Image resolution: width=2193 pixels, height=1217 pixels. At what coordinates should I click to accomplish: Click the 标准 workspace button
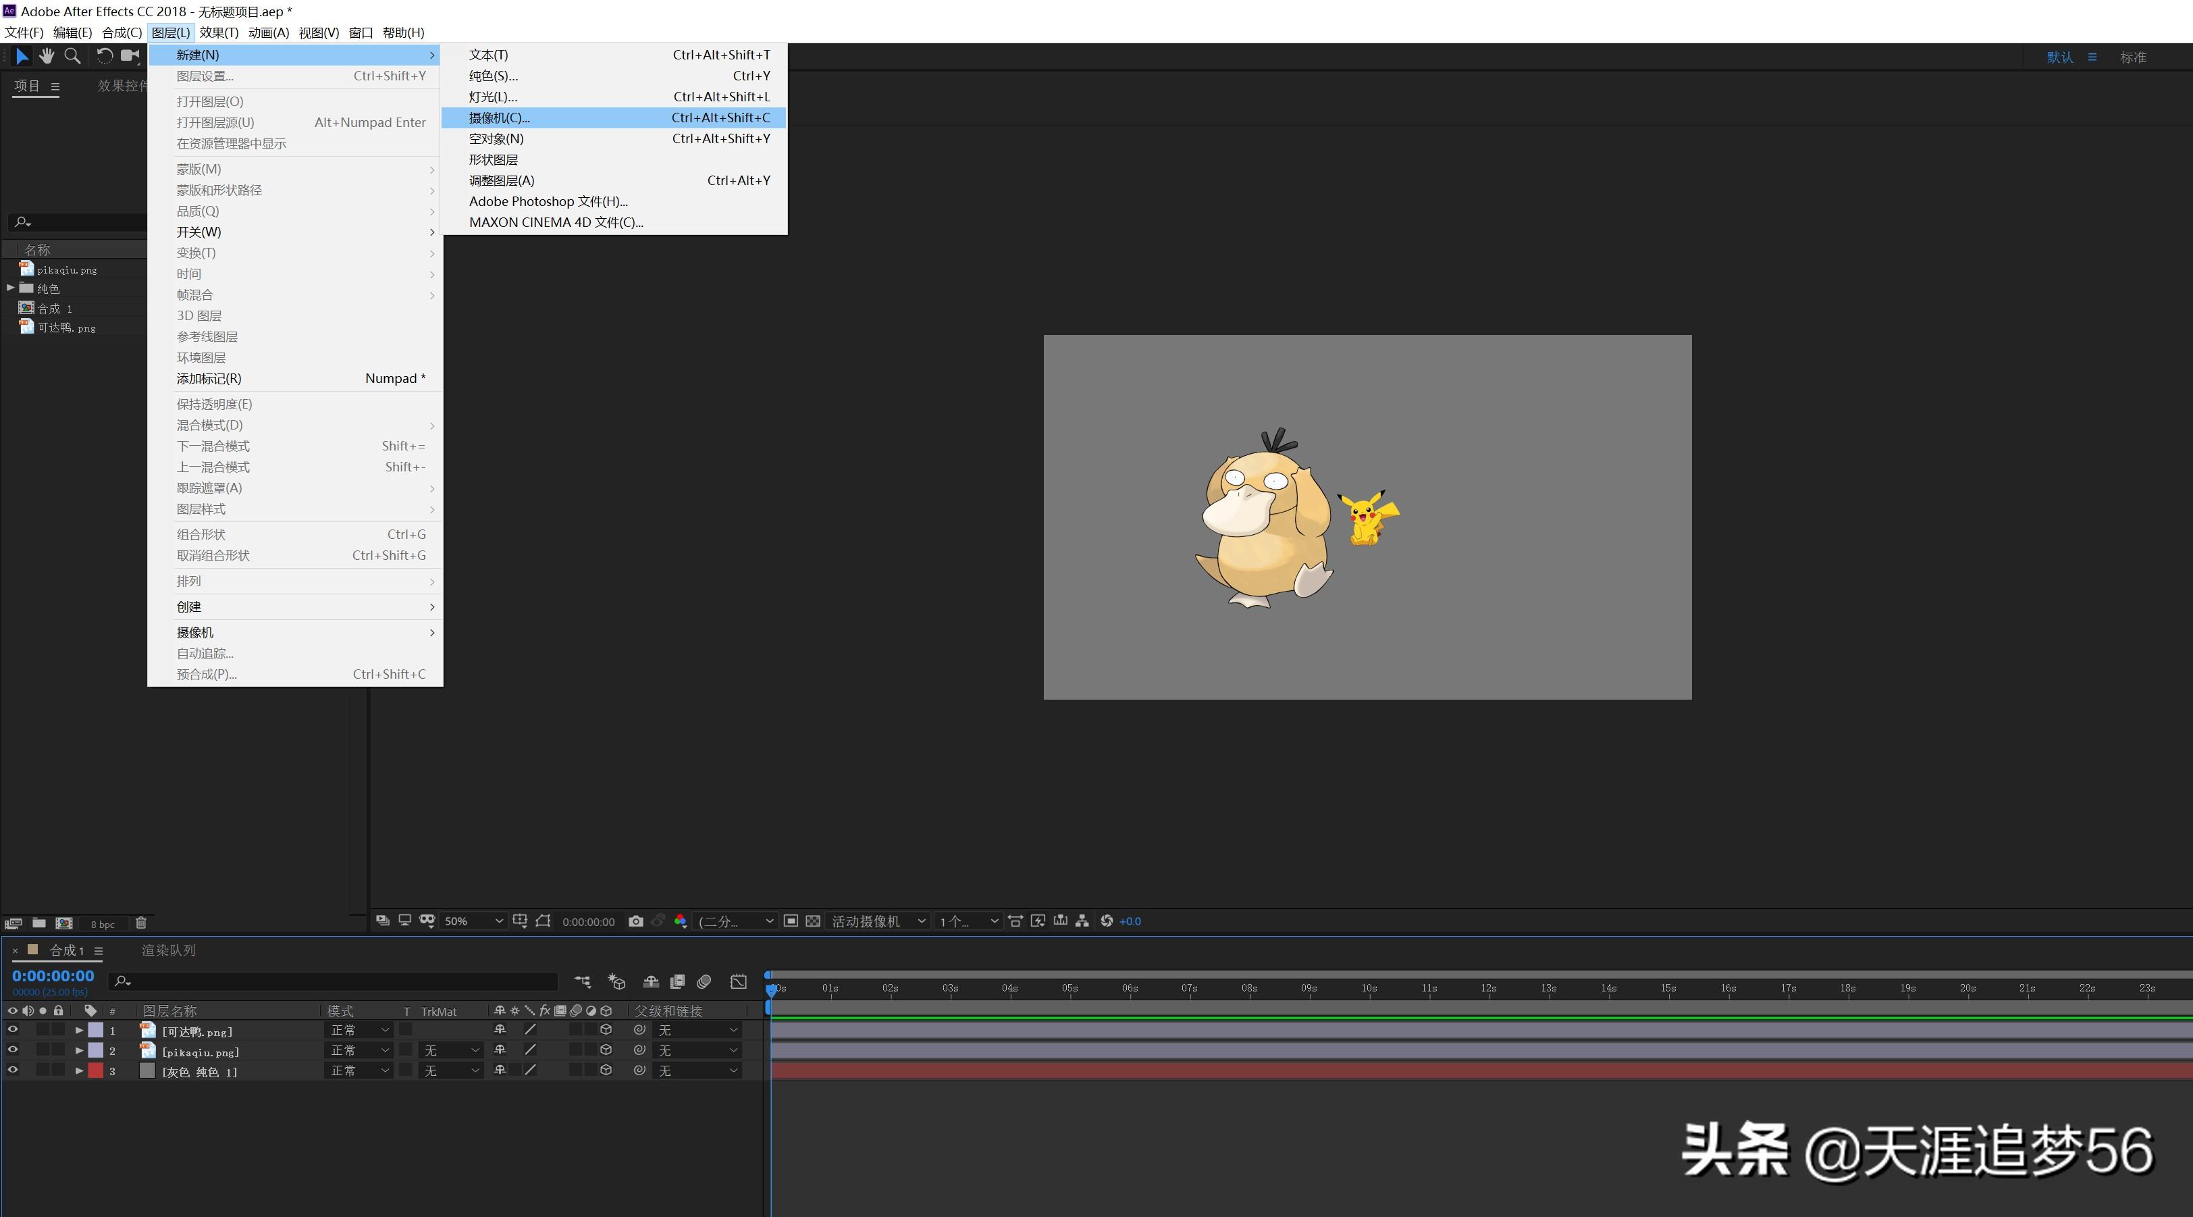[x=2132, y=57]
